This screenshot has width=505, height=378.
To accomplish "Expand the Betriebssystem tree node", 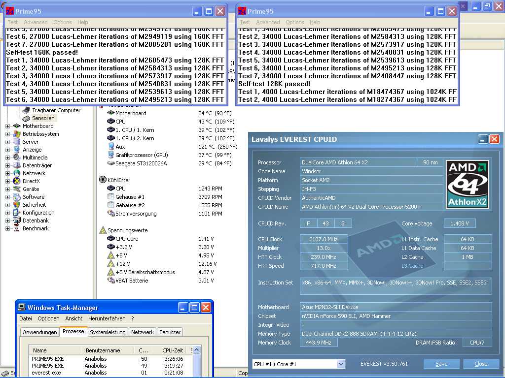I will (x=7, y=134).
